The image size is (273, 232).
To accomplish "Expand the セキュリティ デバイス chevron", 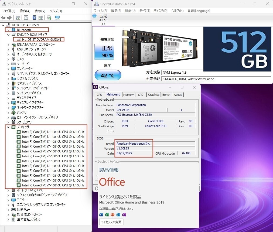I will point(8,83).
